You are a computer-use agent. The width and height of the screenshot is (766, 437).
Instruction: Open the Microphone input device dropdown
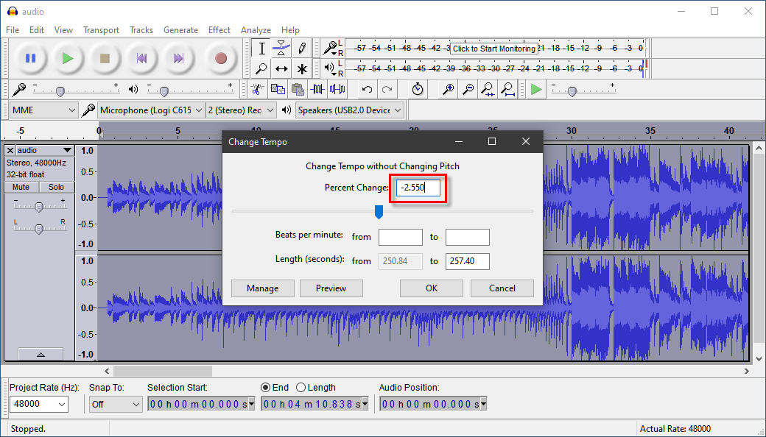click(x=151, y=110)
